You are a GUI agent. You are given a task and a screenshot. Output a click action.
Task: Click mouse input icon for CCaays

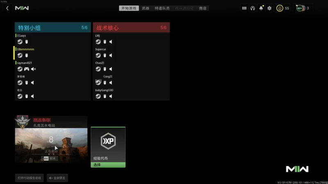(27, 42)
